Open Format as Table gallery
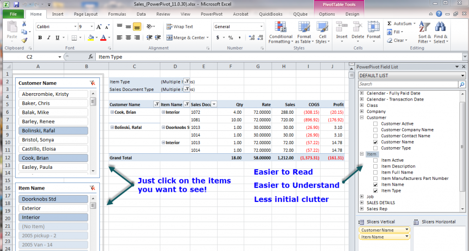The image size is (469, 251). [x=304, y=32]
